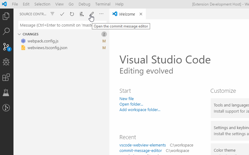This screenshot has width=249, height=155.
Task: Open the Extensions view in activity bar
Action: tap(6, 77)
